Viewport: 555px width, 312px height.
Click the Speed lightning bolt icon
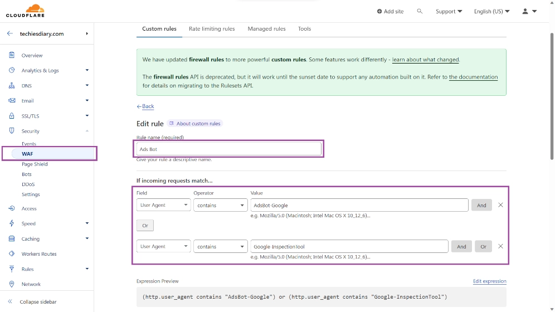(x=12, y=223)
